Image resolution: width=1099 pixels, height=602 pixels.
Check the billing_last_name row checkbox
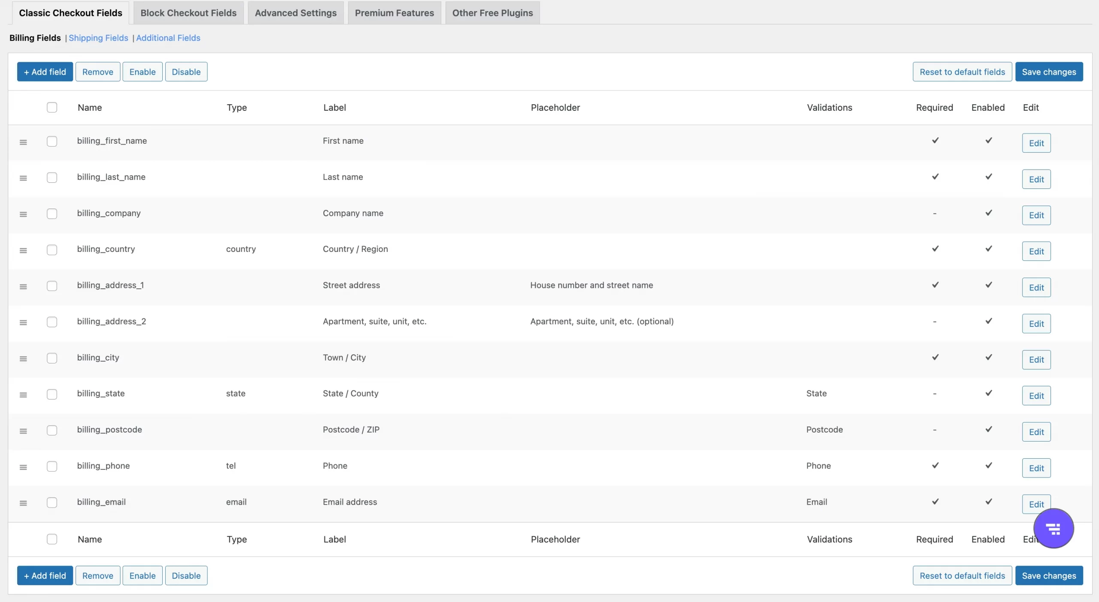point(52,177)
